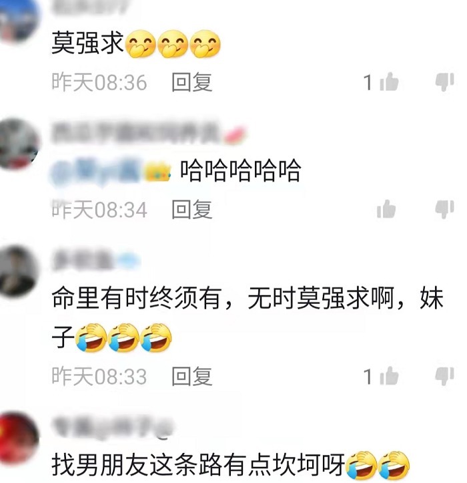Tap the blurred @mention before 哈哈哈哈哈

click(111, 171)
